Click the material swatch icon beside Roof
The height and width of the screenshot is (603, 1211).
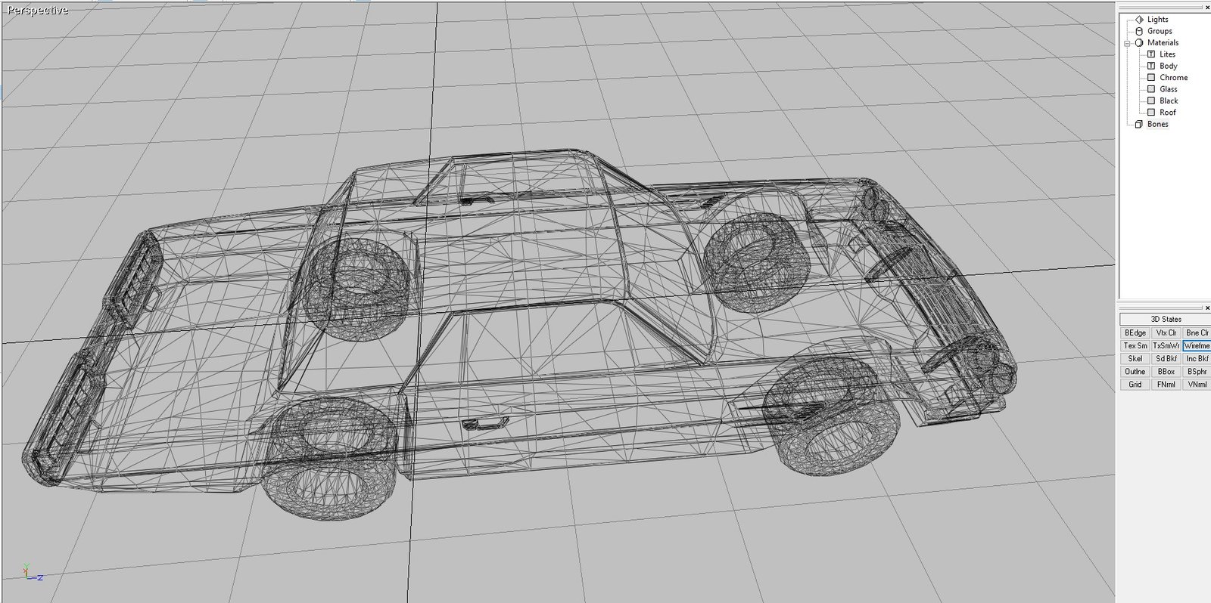(x=1151, y=113)
